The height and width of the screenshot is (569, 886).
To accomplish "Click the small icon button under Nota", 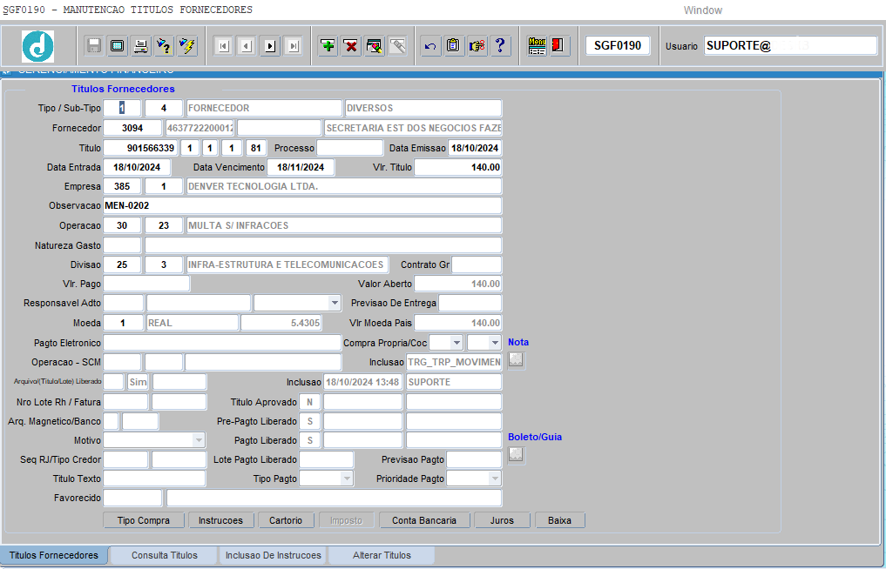I will [516, 359].
